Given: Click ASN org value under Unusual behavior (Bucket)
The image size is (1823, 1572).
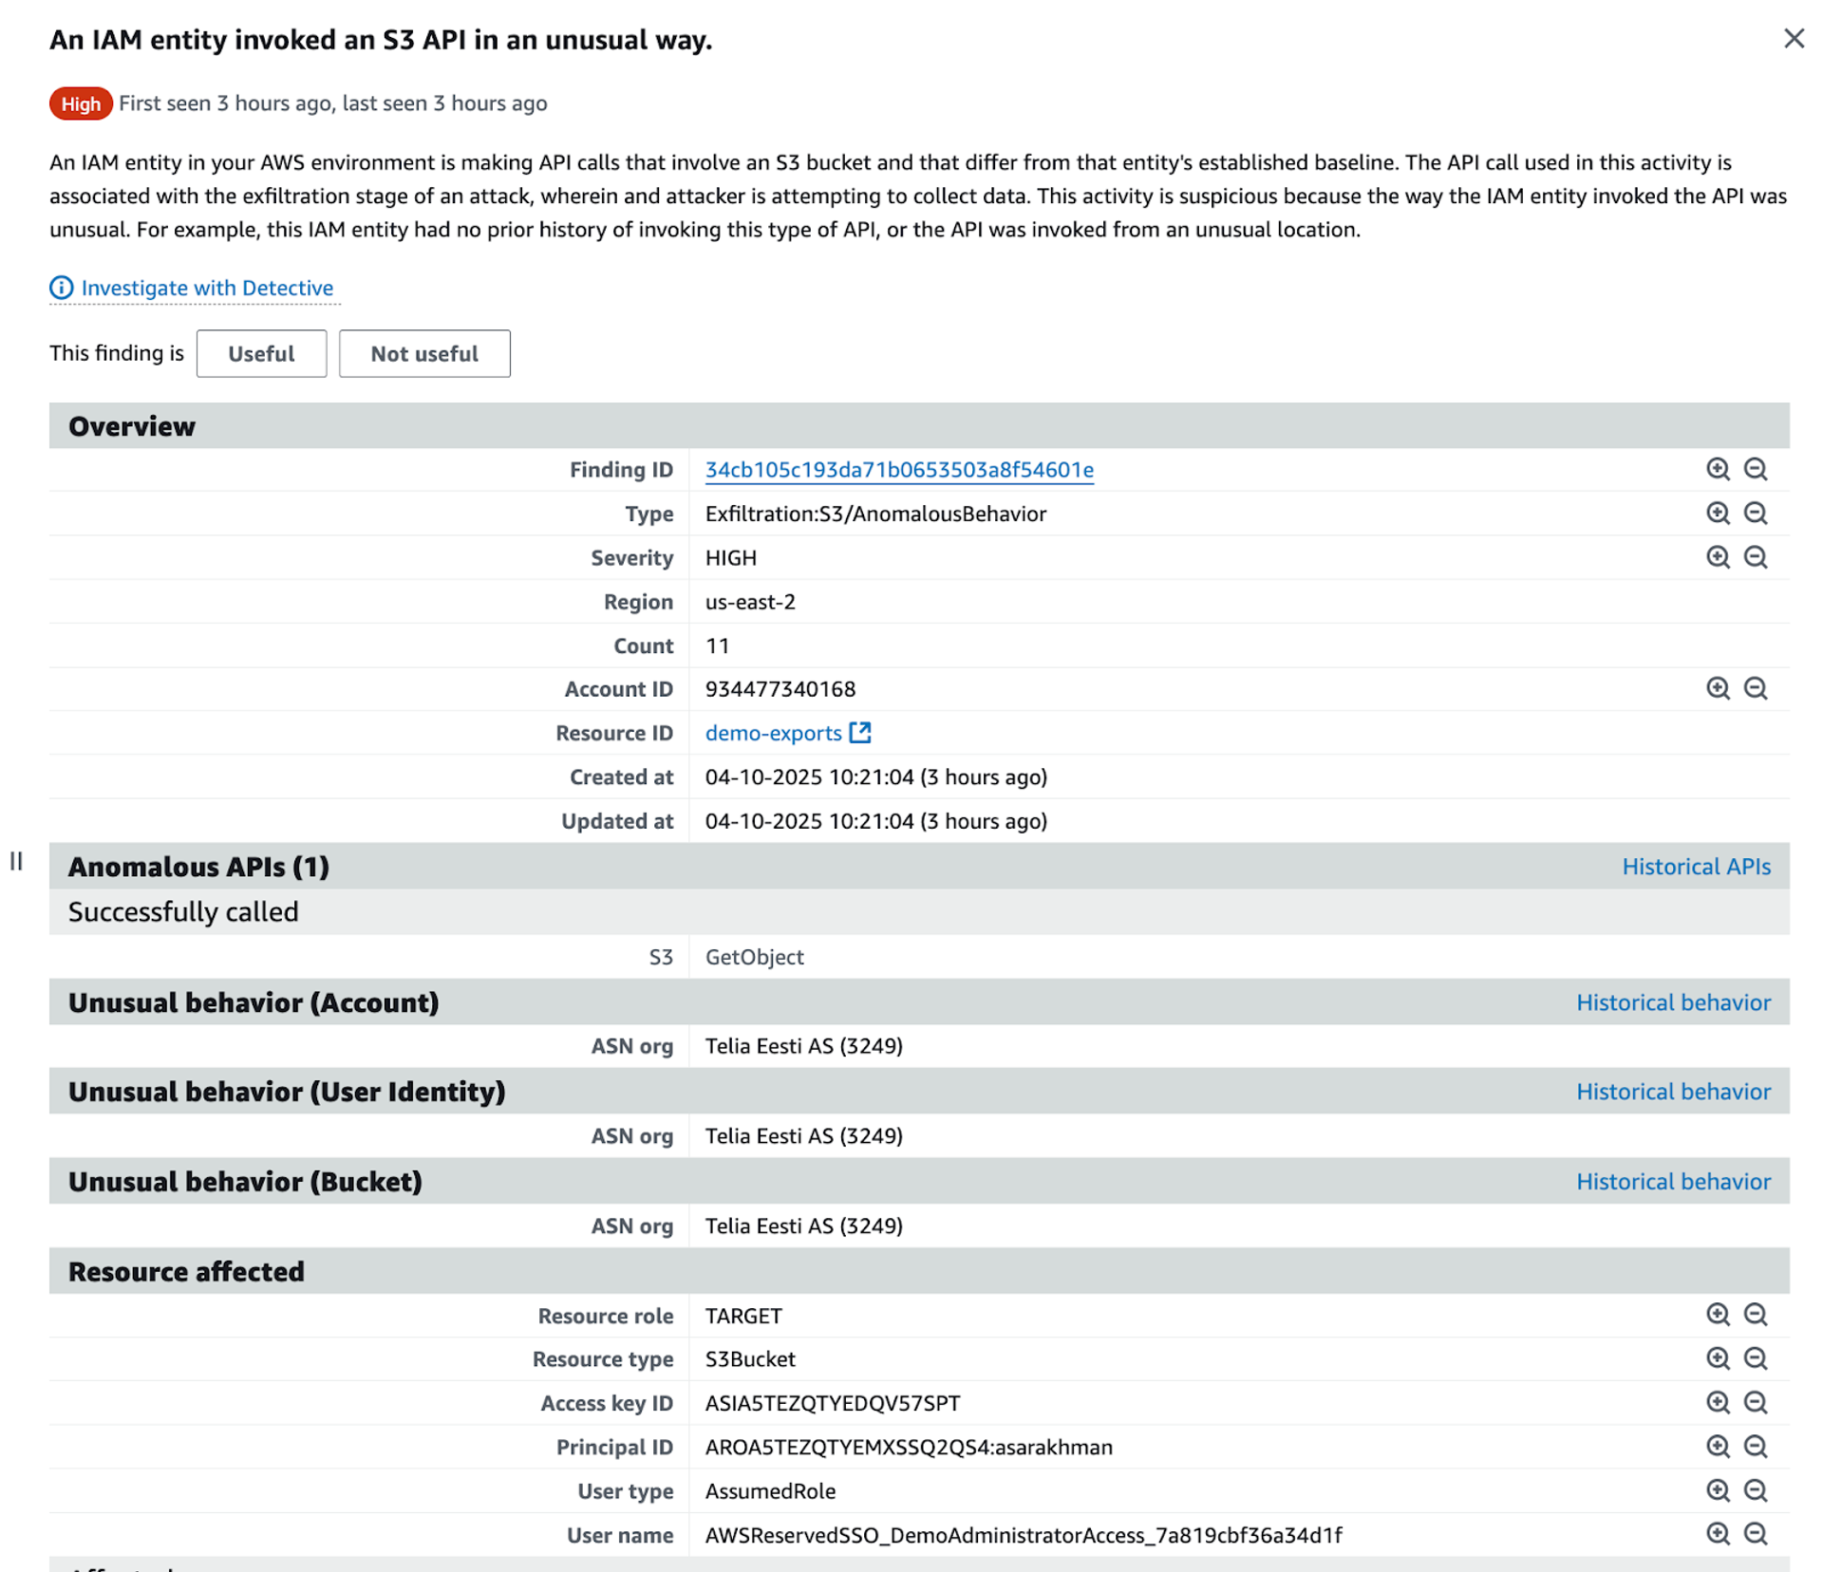Looking at the screenshot, I should (803, 1226).
